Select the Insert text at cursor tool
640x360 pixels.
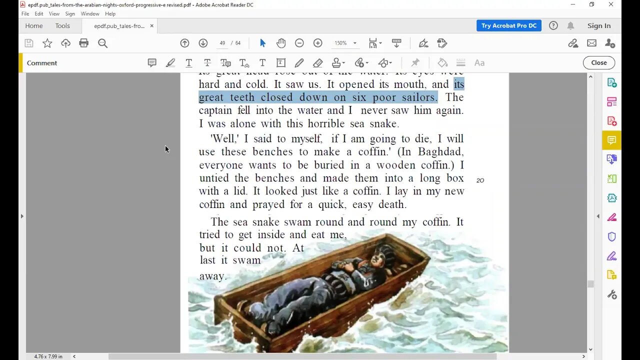coord(244,62)
